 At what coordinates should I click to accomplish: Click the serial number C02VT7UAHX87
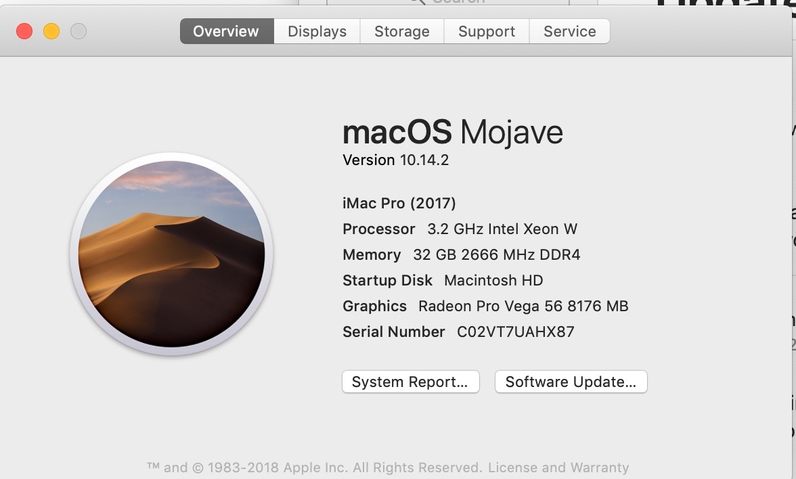click(516, 332)
